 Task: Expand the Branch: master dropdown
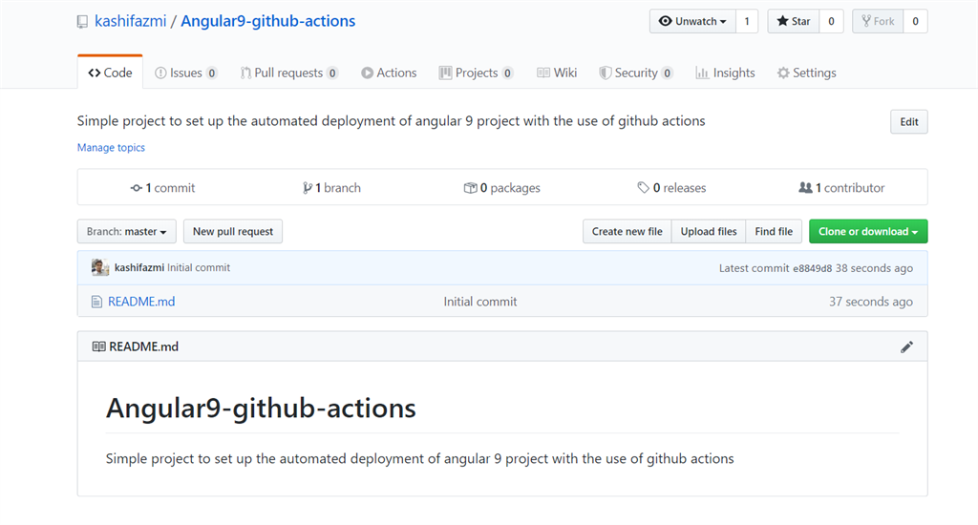click(x=127, y=231)
